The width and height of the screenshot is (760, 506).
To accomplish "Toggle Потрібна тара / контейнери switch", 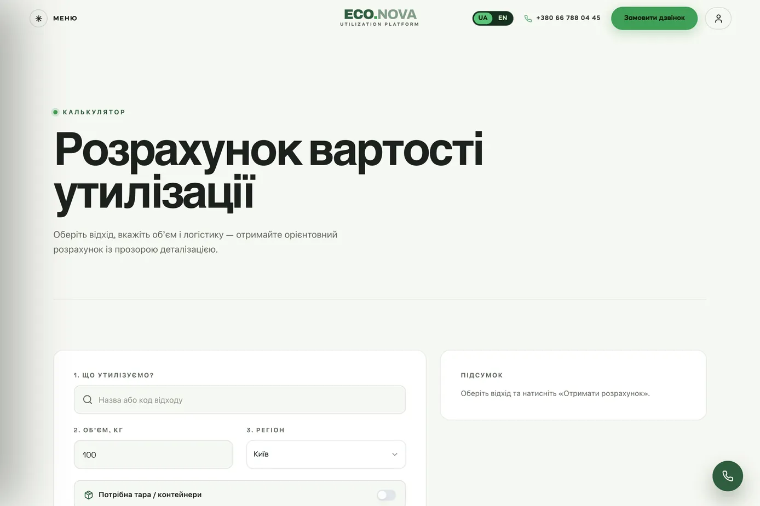I will point(386,495).
